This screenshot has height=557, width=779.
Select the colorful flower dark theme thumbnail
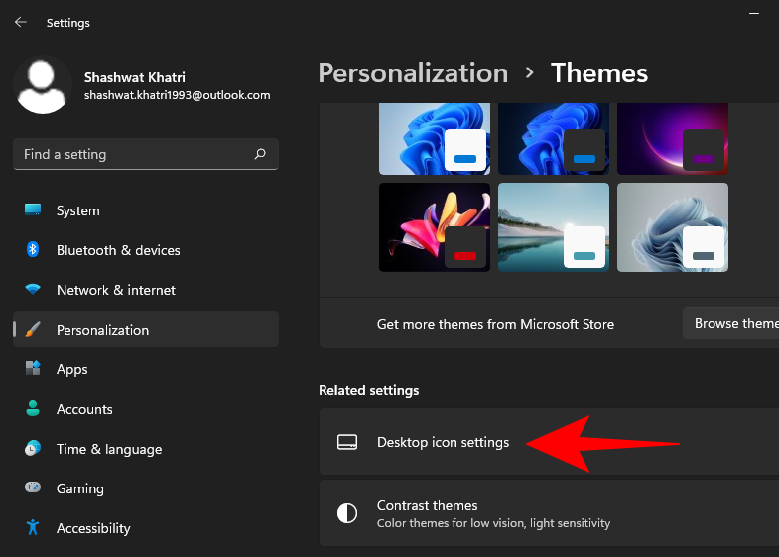pos(435,227)
